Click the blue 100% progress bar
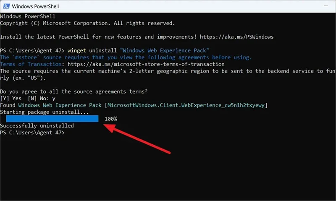 click(52, 119)
